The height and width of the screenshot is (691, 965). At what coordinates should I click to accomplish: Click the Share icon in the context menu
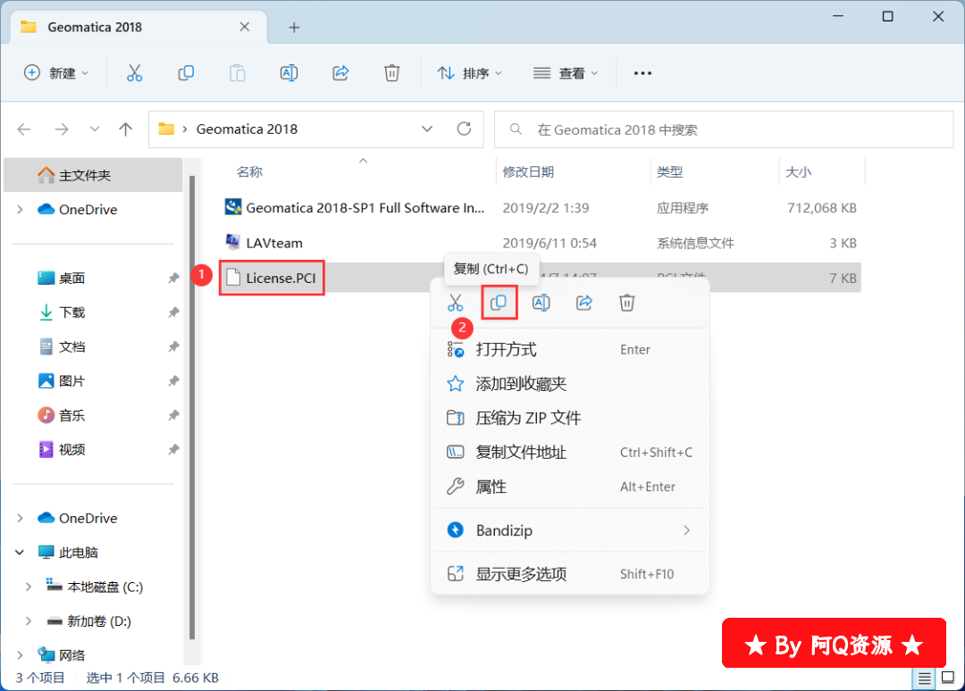click(584, 303)
